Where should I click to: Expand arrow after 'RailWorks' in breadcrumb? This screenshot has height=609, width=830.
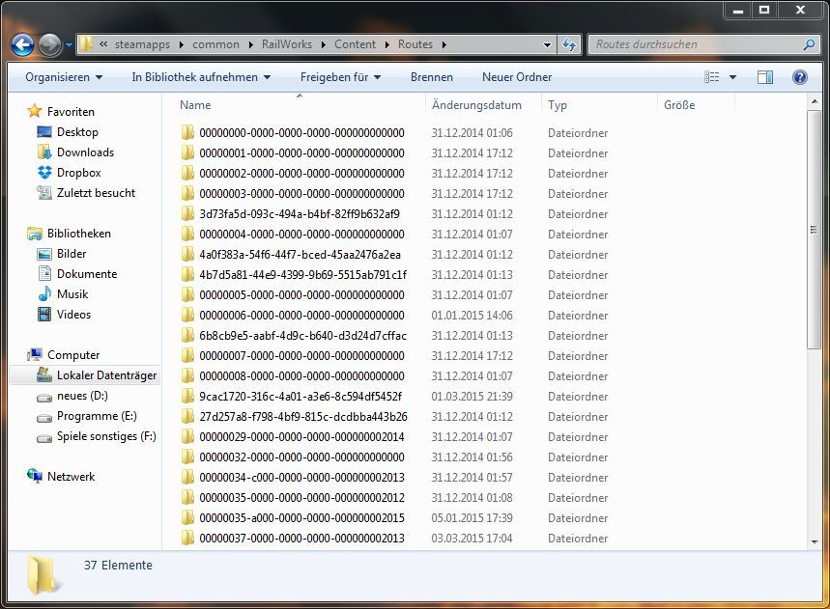pyautogui.click(x=323, y=45)
